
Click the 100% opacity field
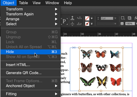click(130, 24)
